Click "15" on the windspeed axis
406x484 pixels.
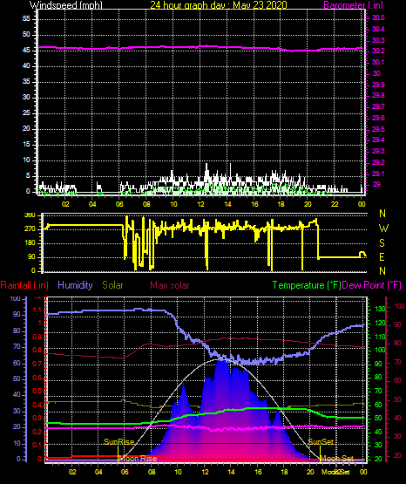click(26, 145)
